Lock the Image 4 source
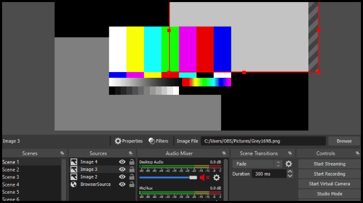Screen dimensions: 363x203 pos(132,162)
